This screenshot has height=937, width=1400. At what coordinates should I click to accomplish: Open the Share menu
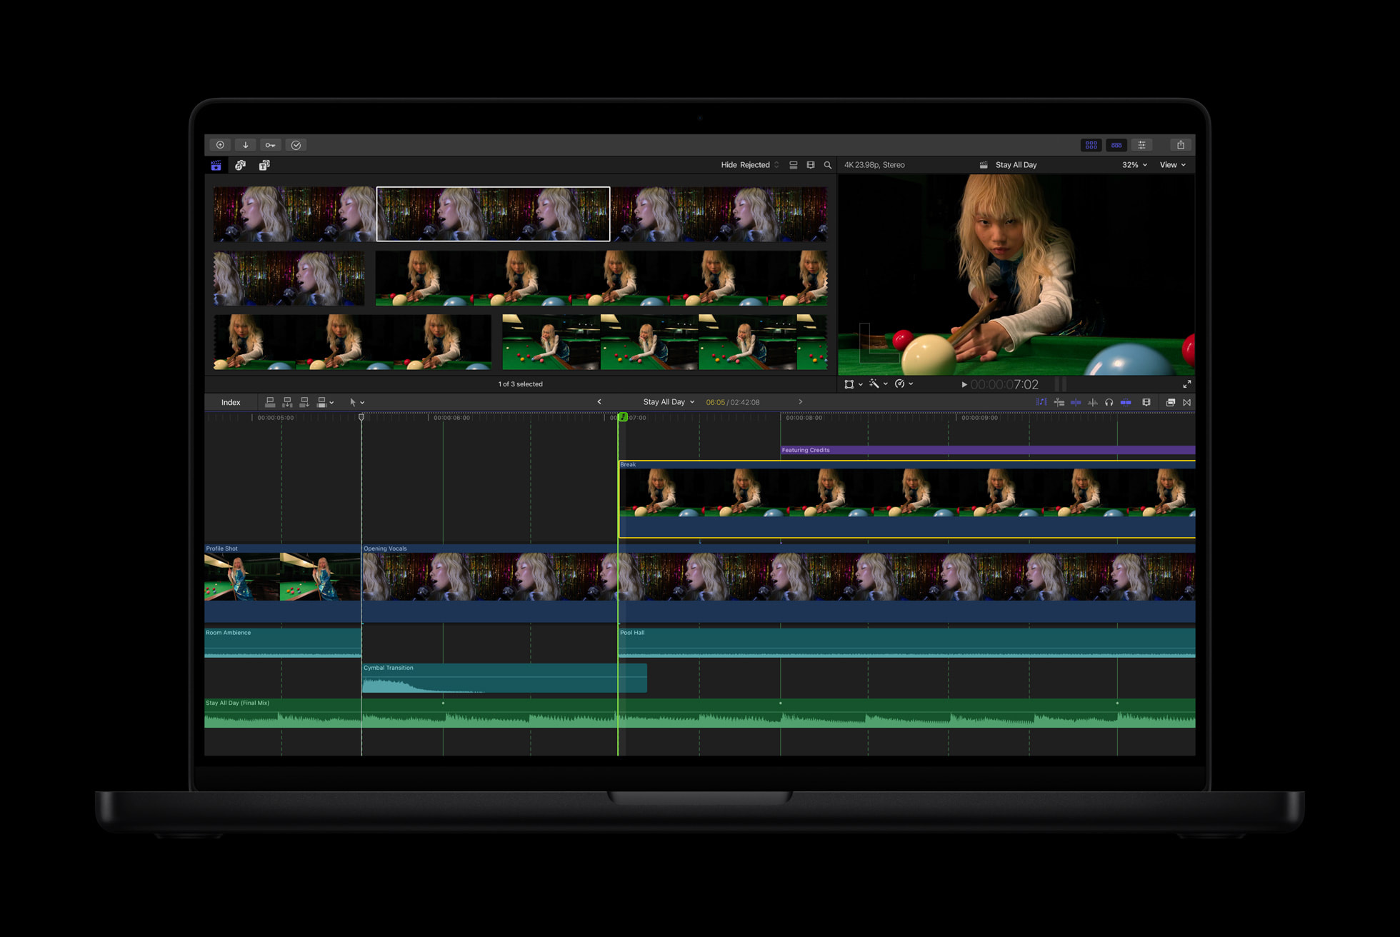click(x=1181, y=145)
